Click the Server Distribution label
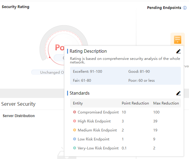The image size is (189, 159). 19,116
